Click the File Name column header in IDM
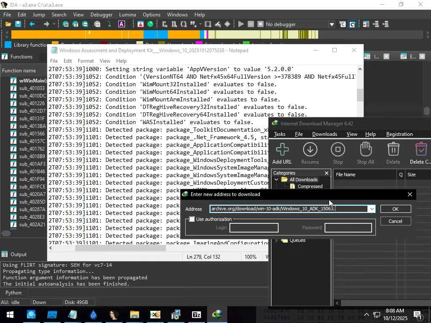431x323 pixels. [364, 175]
